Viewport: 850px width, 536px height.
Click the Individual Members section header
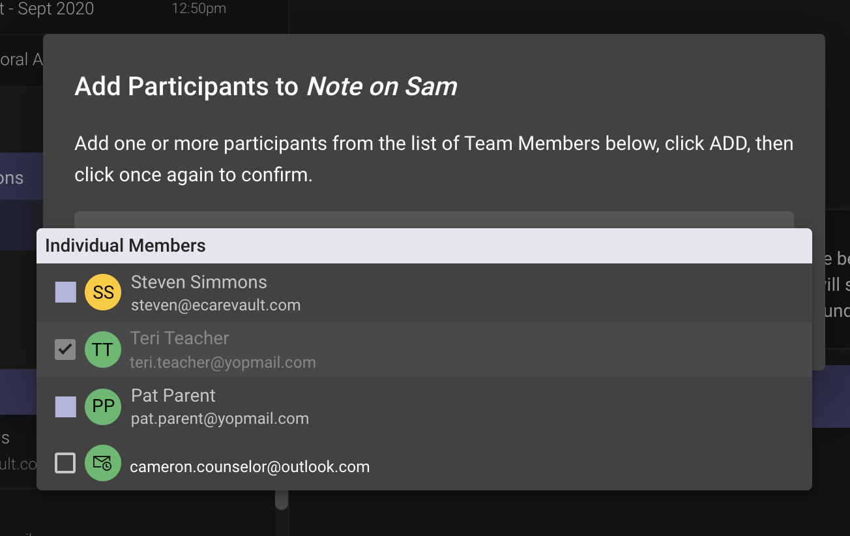pyautogui.click(x=125, y=246)
